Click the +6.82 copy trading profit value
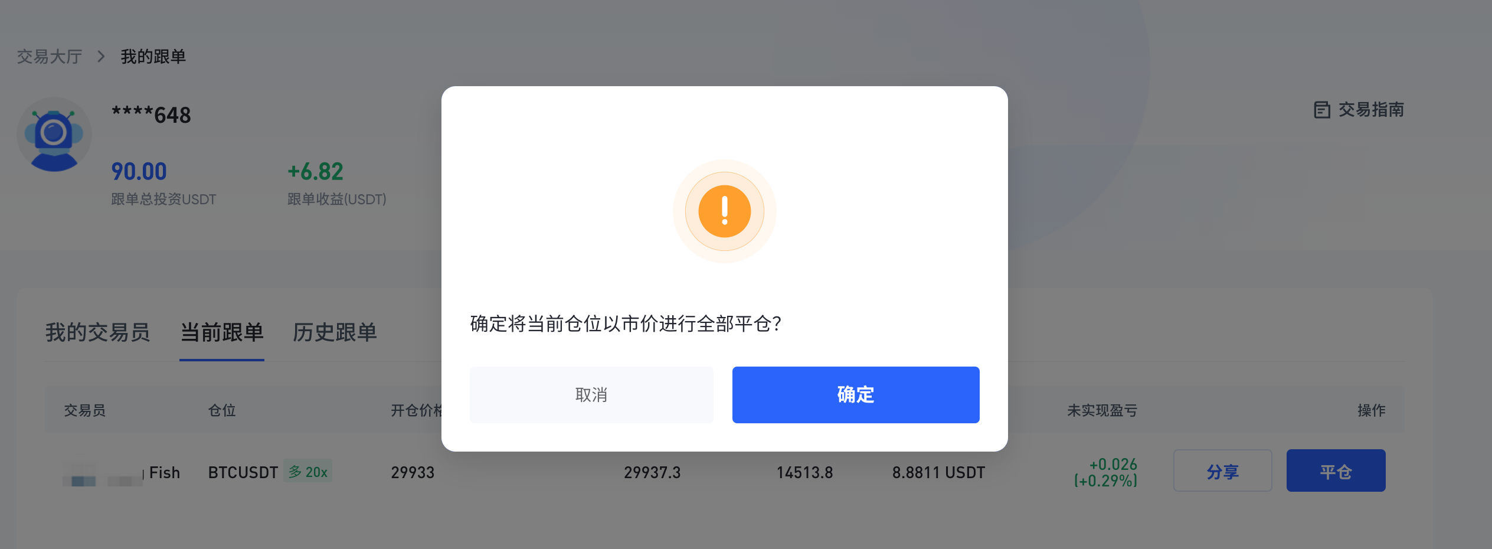Screen dimensions: 1492x549 tap(316, 172)
